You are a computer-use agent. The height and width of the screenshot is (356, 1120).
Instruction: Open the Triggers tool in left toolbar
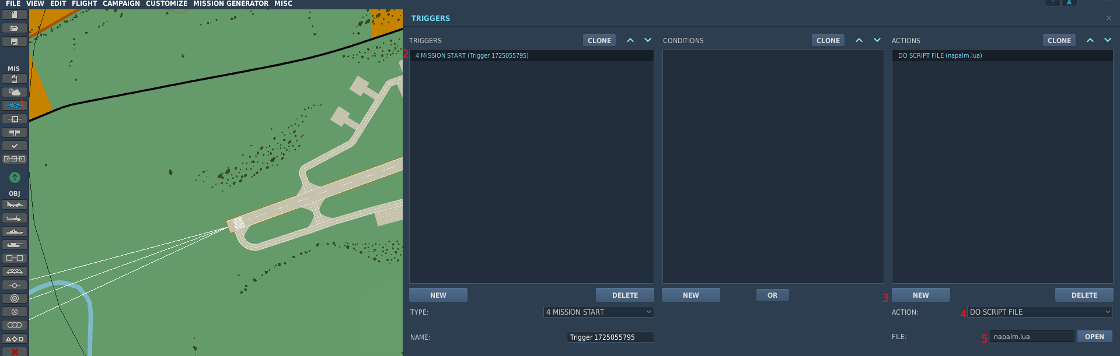[x=14, y=105]
